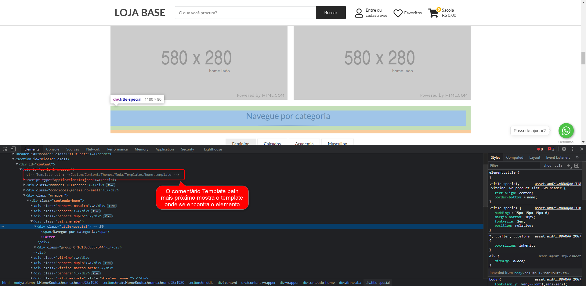586x286 pixels.
Task: Click the user account icon
Action: pos(359,13)
